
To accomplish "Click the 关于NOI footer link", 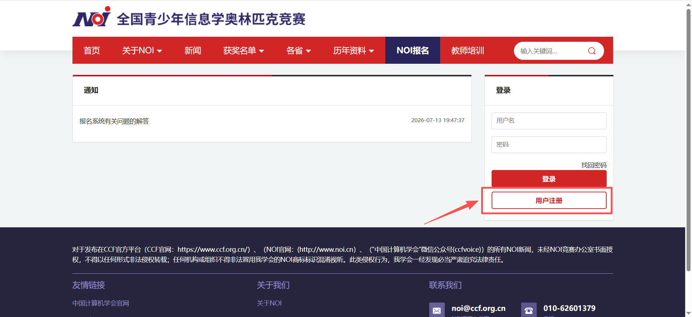I will tap(269, 303).
